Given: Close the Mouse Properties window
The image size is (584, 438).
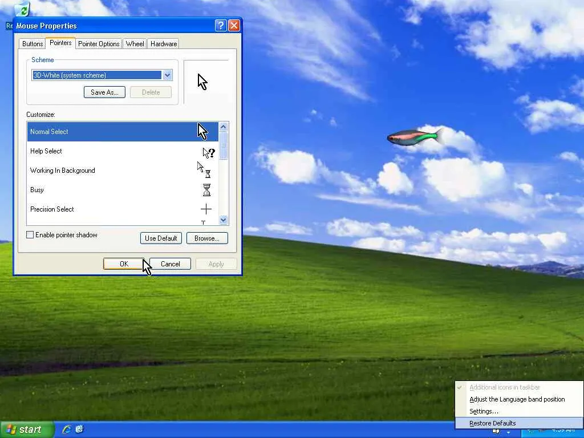Looking at the screenshot, I should 234,25.
